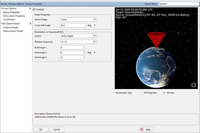
Task: Click the EulerAngle 3 input field
Action: pyautogui.click(x=72, y=57)
